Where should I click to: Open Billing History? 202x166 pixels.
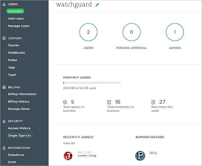click(x=19, y=102)
